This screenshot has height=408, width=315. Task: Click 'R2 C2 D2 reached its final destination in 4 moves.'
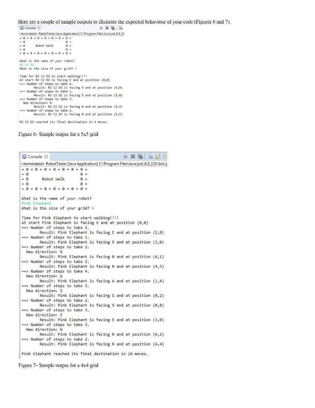click(64, 122)
